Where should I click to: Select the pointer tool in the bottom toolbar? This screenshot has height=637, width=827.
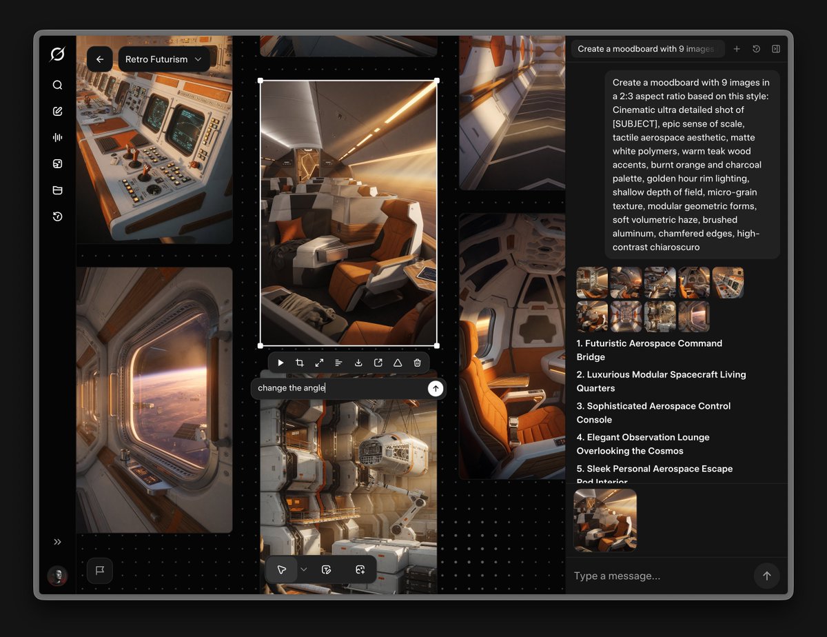point(282,569)
